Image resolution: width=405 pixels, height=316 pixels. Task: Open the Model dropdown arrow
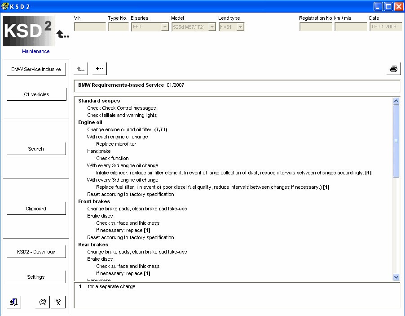(212, 27)
